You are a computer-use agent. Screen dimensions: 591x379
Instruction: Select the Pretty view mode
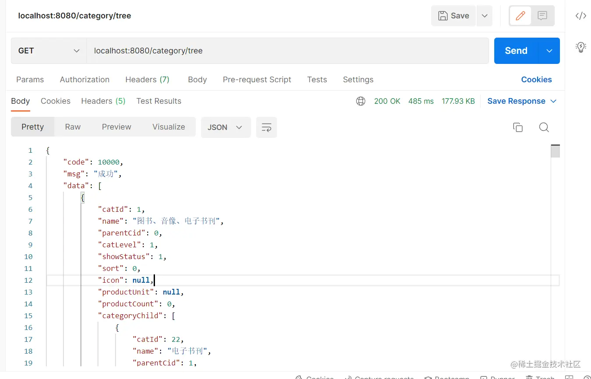coord(33,127)
